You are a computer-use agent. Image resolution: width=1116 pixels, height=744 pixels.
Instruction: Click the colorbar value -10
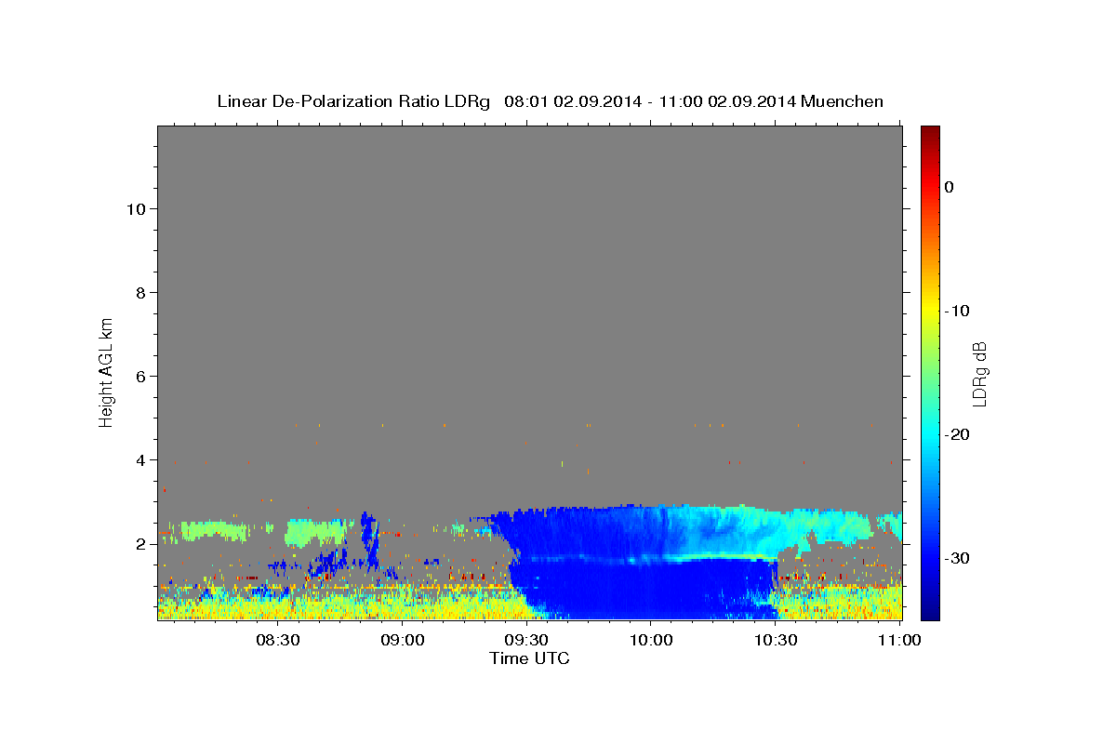[x=957, y=311]
